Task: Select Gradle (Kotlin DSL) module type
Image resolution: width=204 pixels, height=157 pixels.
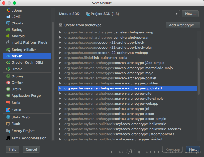Action: click(x=27, y=62)
